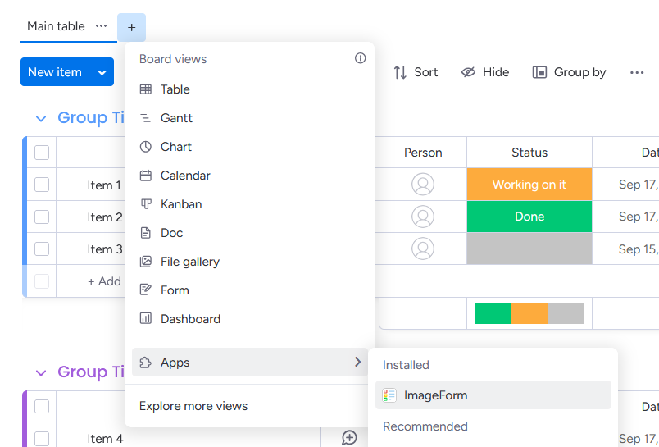Click the Doc page icon
The width and height of the screenshot is (659, 447).
tap(145, 233)
